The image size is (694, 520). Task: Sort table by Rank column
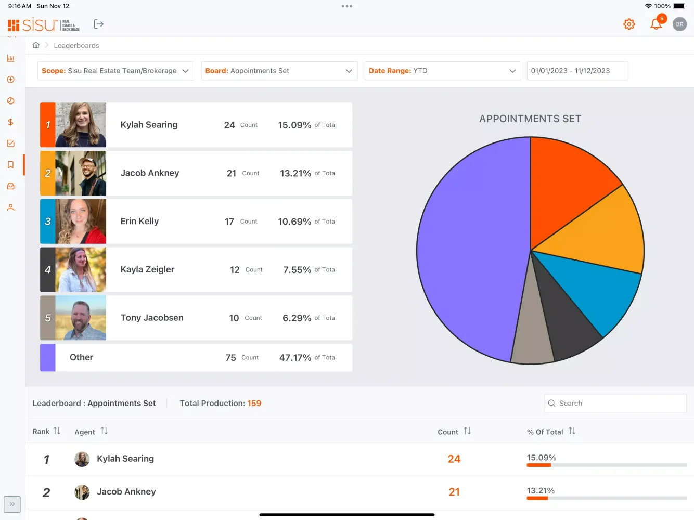[x=57, y=431]
